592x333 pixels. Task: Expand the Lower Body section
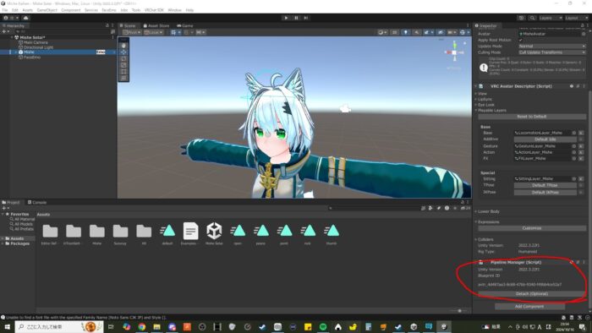click(x=488, y=211)
